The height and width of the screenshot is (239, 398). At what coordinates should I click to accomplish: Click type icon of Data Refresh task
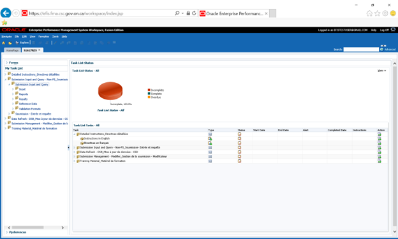(210, 152)
